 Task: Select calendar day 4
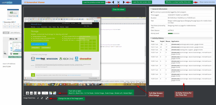tap(18, 27)
